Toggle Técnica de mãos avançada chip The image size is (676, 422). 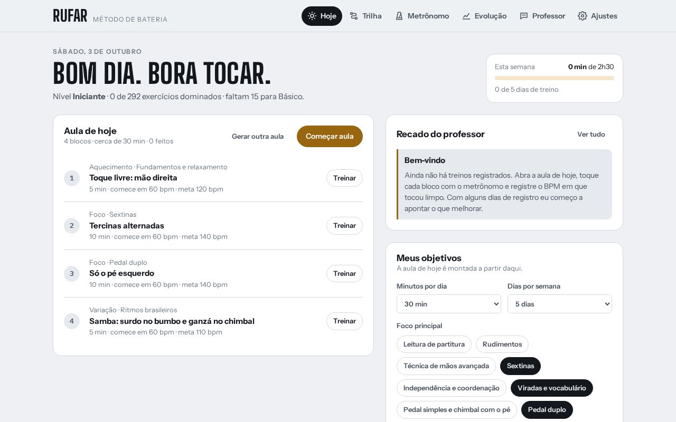[x=446, y=366]
